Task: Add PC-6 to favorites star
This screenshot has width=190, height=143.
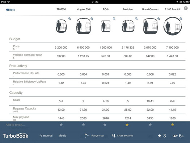Action: click(105, 124)
